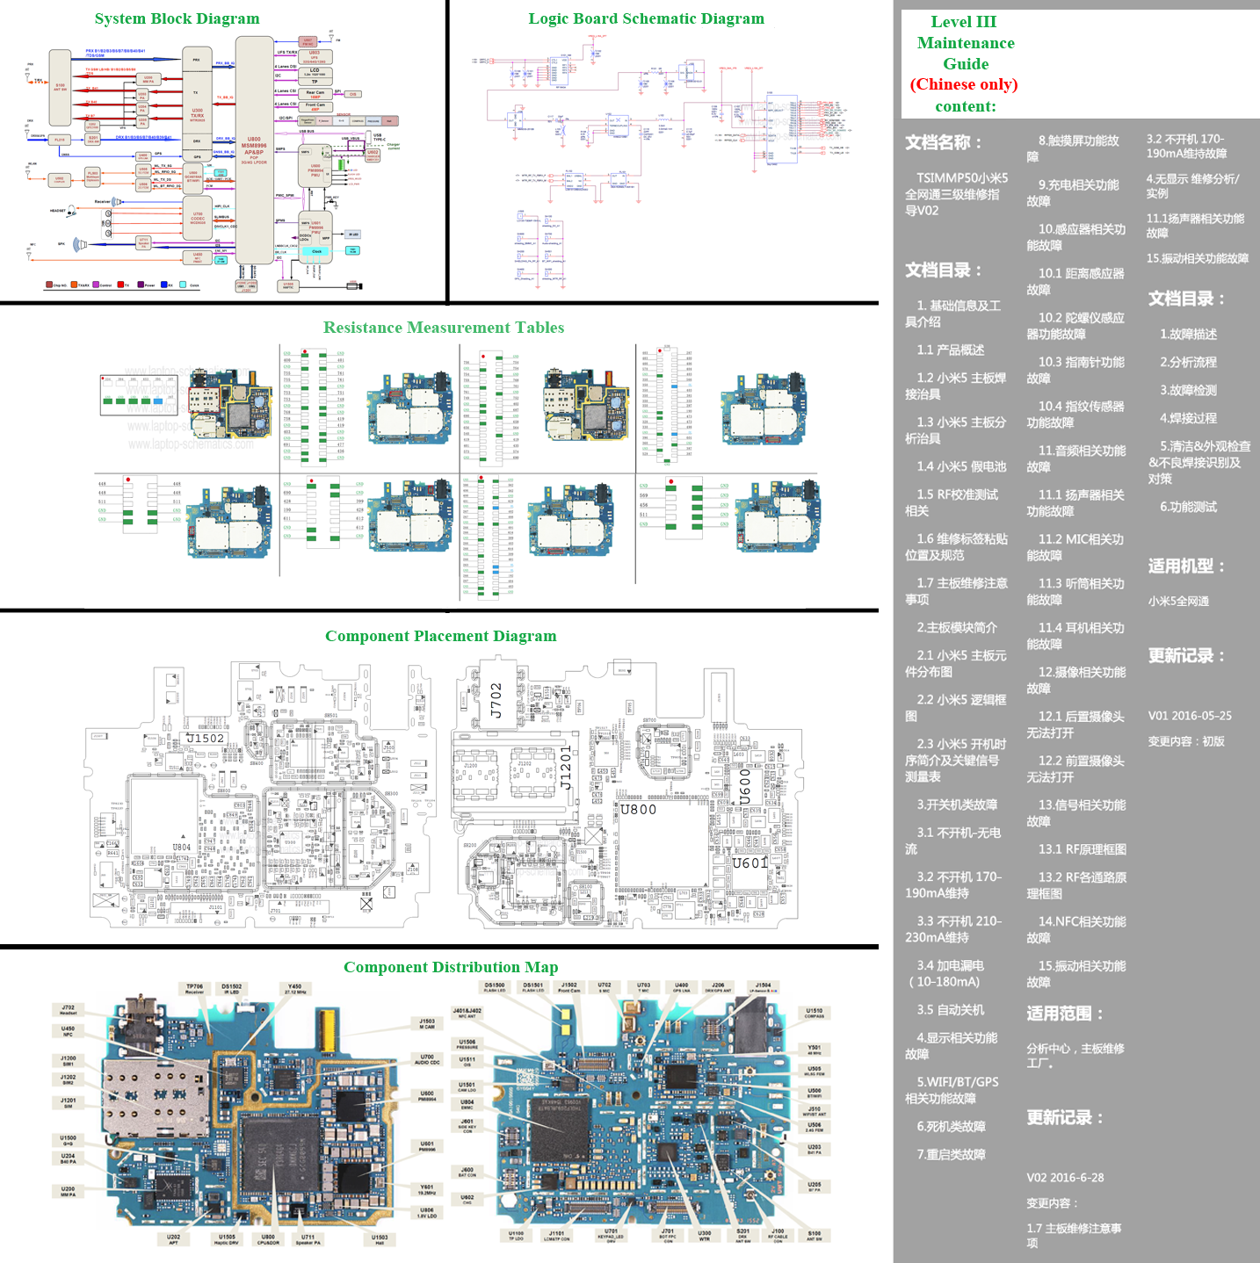This screenshot has width=1260, height=1263.
Task: Click the J1502 Front Cam callout label
Action: tap(569, 987)
